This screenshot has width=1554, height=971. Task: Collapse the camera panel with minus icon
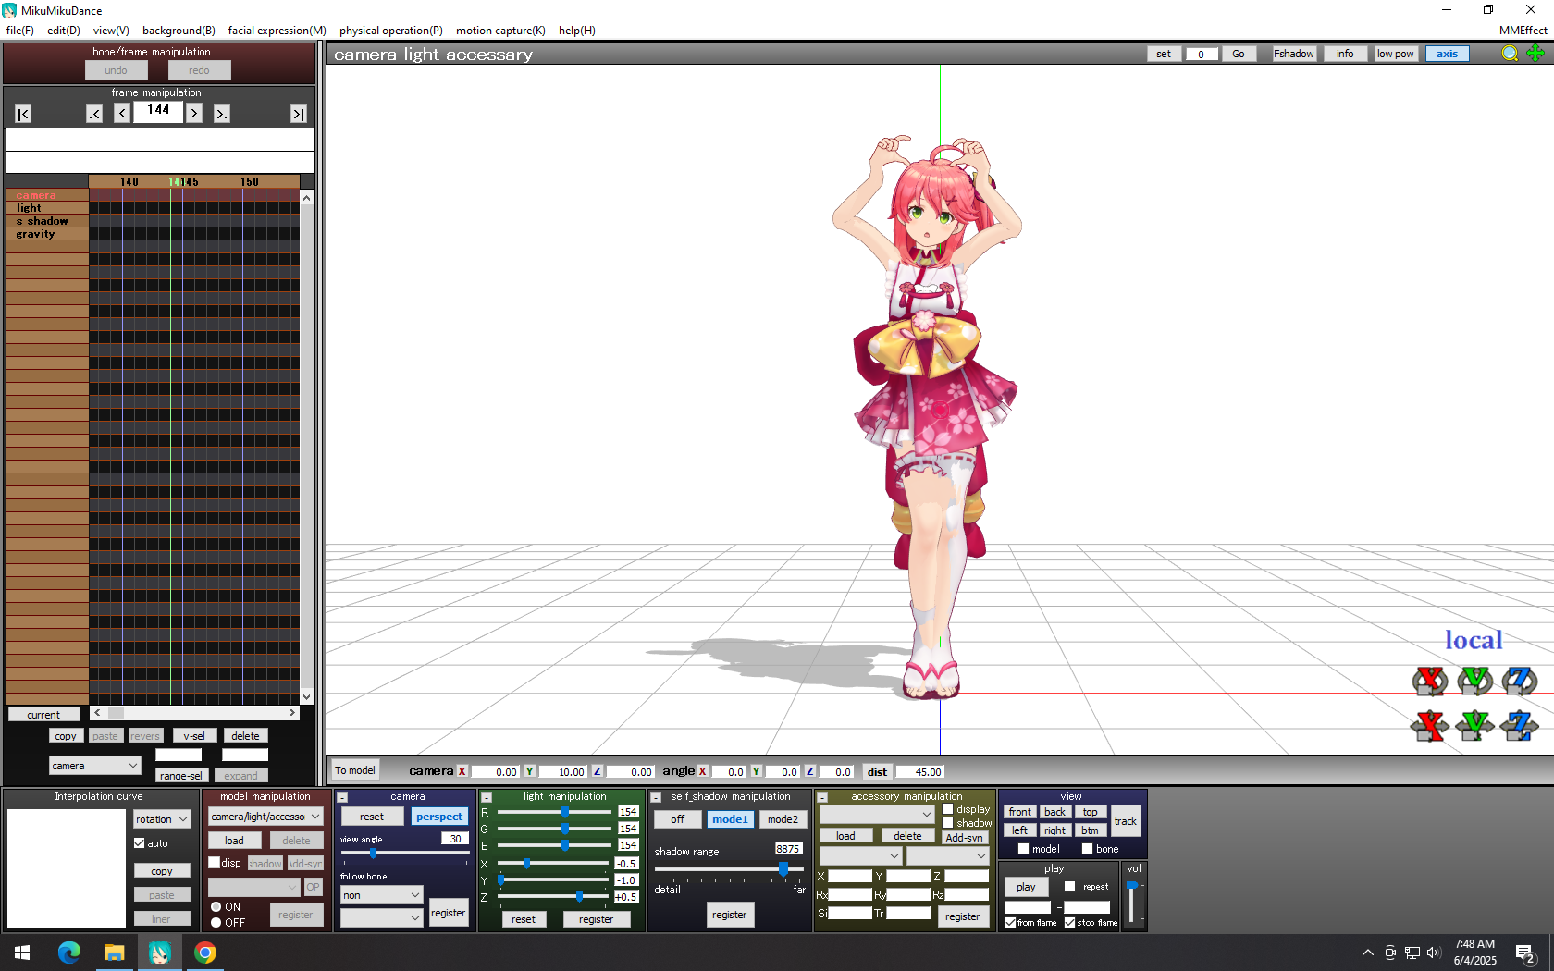(342, 797)
